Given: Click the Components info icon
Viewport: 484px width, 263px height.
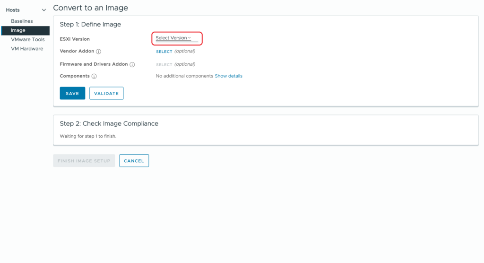Looking at the screenshot, I should click(x=94, y=76).
